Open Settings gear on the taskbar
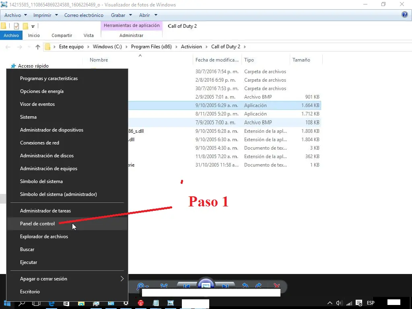The height and width of the screenshot is (309, 412). pyautogui.click(x=126, y=303)
